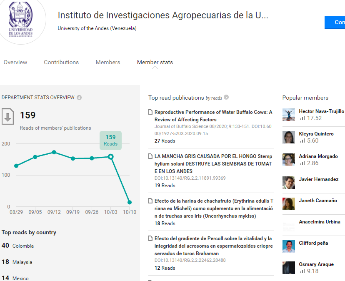Screen dimensions: 345x281
Task: Select the highlighted 10/03 data point
Action: [111, 157]
